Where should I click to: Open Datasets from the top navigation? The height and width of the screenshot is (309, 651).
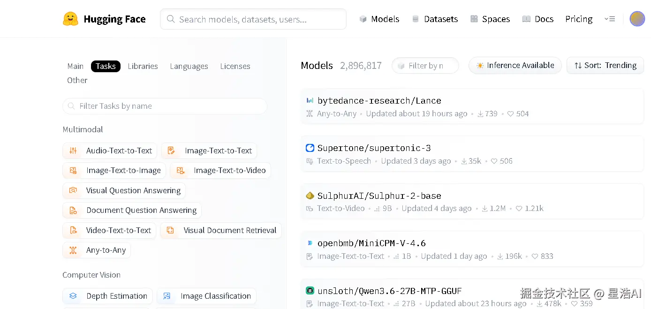435,19
